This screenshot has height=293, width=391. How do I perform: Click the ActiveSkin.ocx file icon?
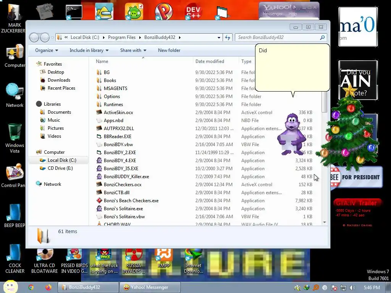pos(99,113)
